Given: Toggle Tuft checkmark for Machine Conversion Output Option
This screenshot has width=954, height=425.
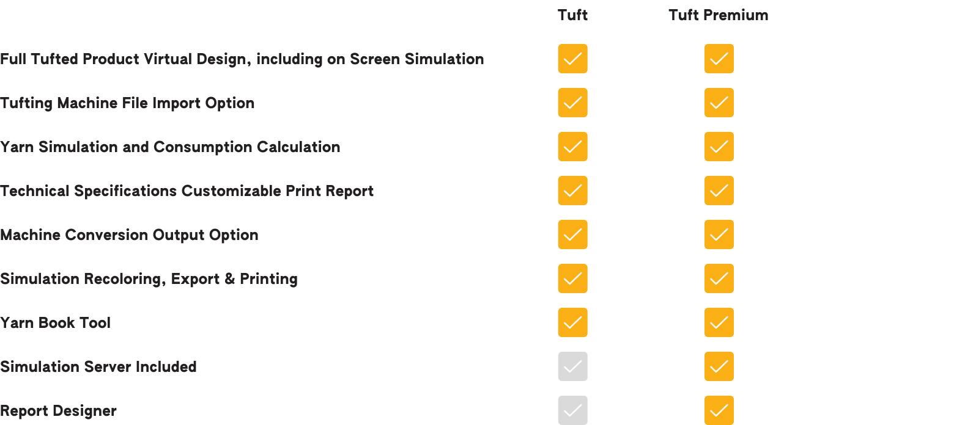Looking at the screenshot, I should [572, 234].
